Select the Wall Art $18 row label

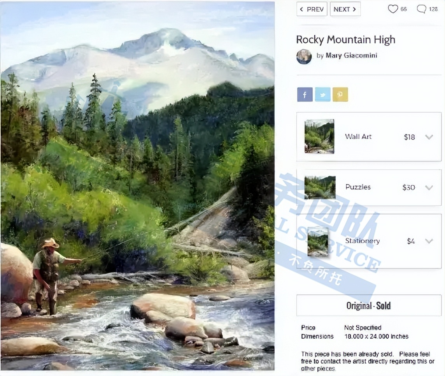(358, 137)
